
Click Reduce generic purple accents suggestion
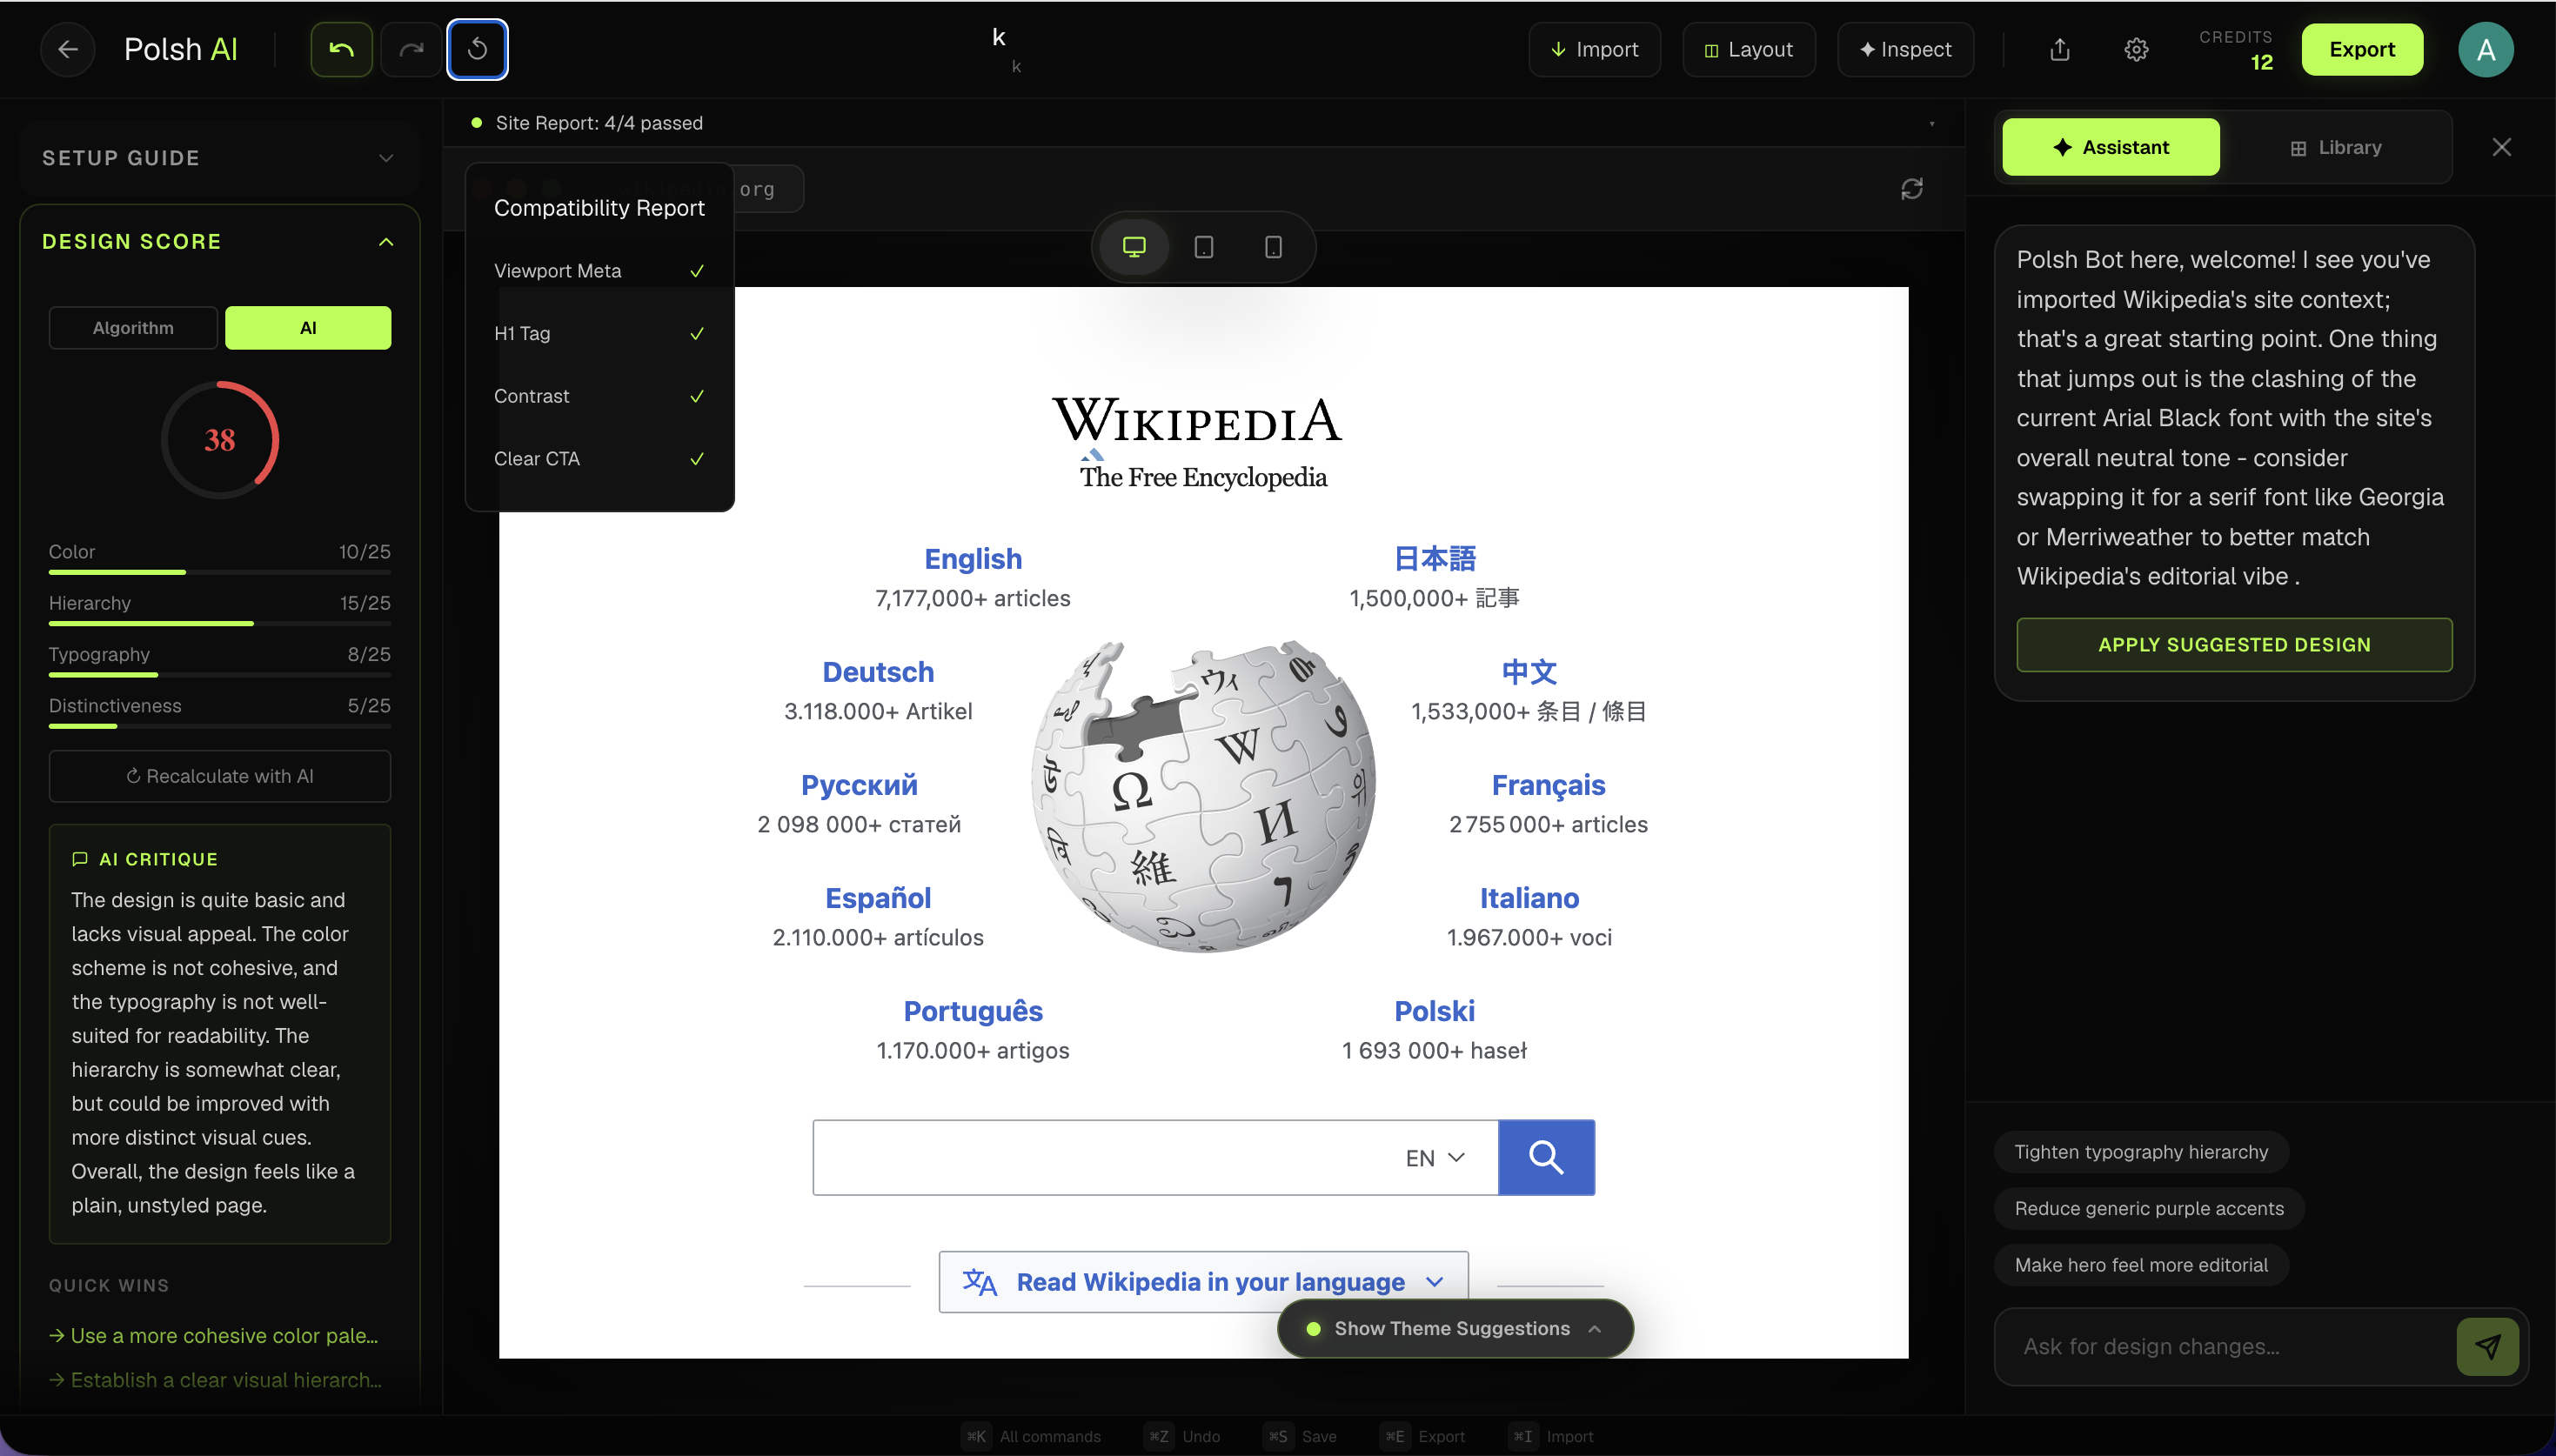click(x=2148, y=1208)
